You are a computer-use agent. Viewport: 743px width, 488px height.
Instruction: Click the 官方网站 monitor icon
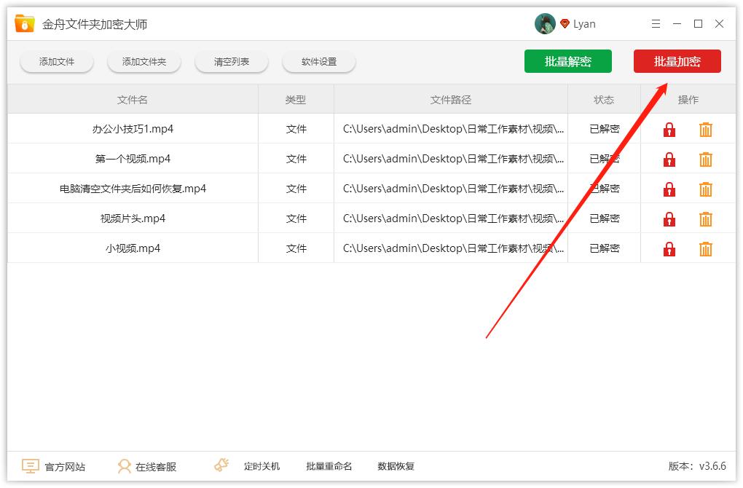29,465
